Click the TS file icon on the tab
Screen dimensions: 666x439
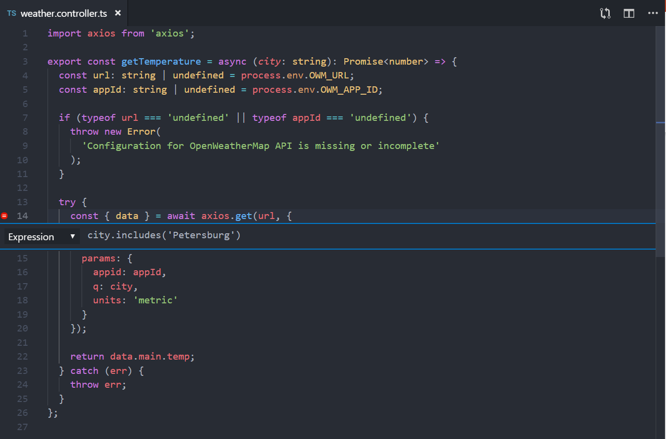click(11, 13)
